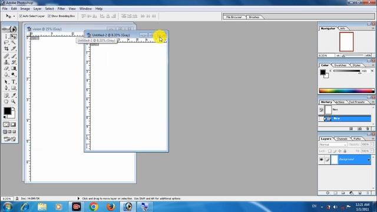Select the Dodge tool
Screen dimensions: 377x212
[14, 75]
